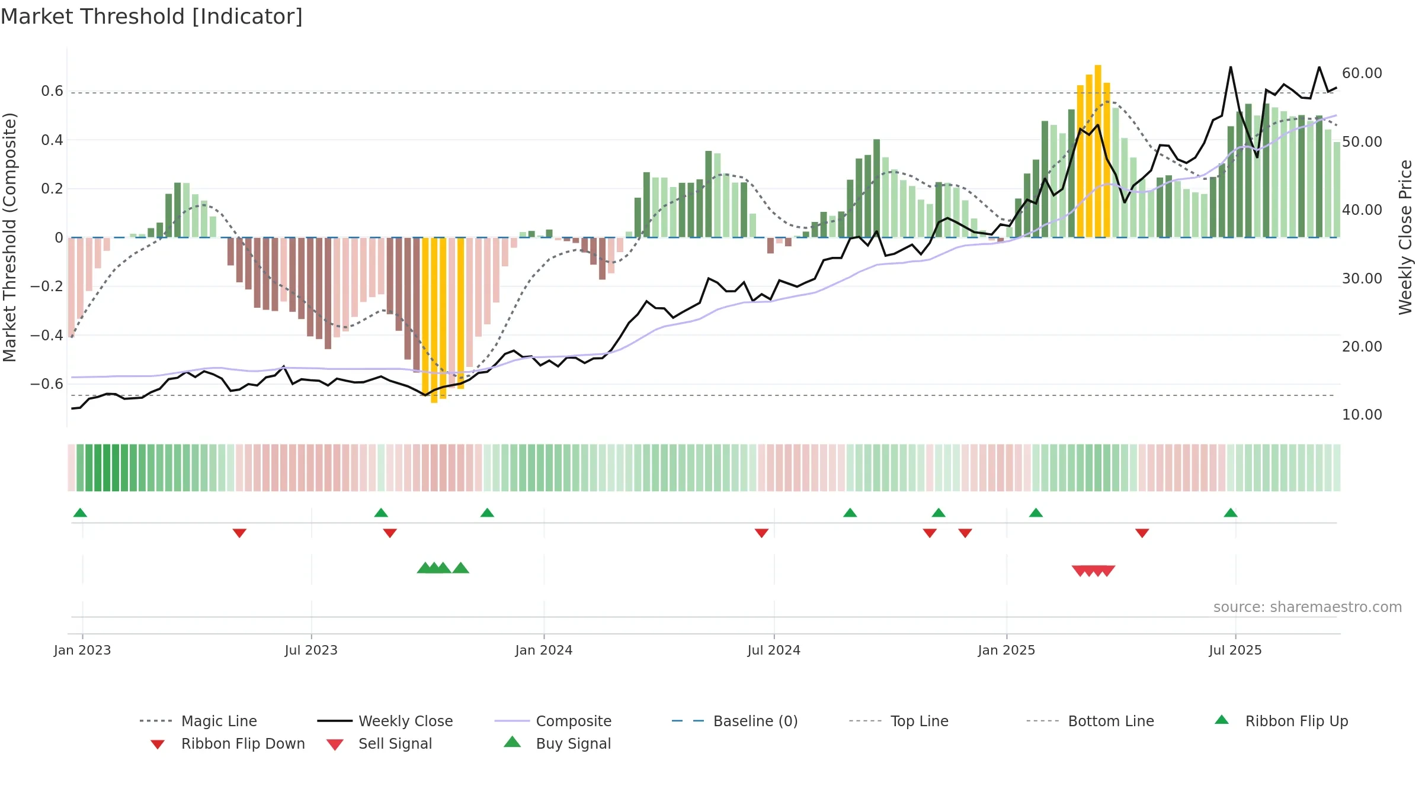Click the Ribbon Flip Up marker nearest Jul 2025
This screenshot has height=799, width=1422.
pos(1231,513)
